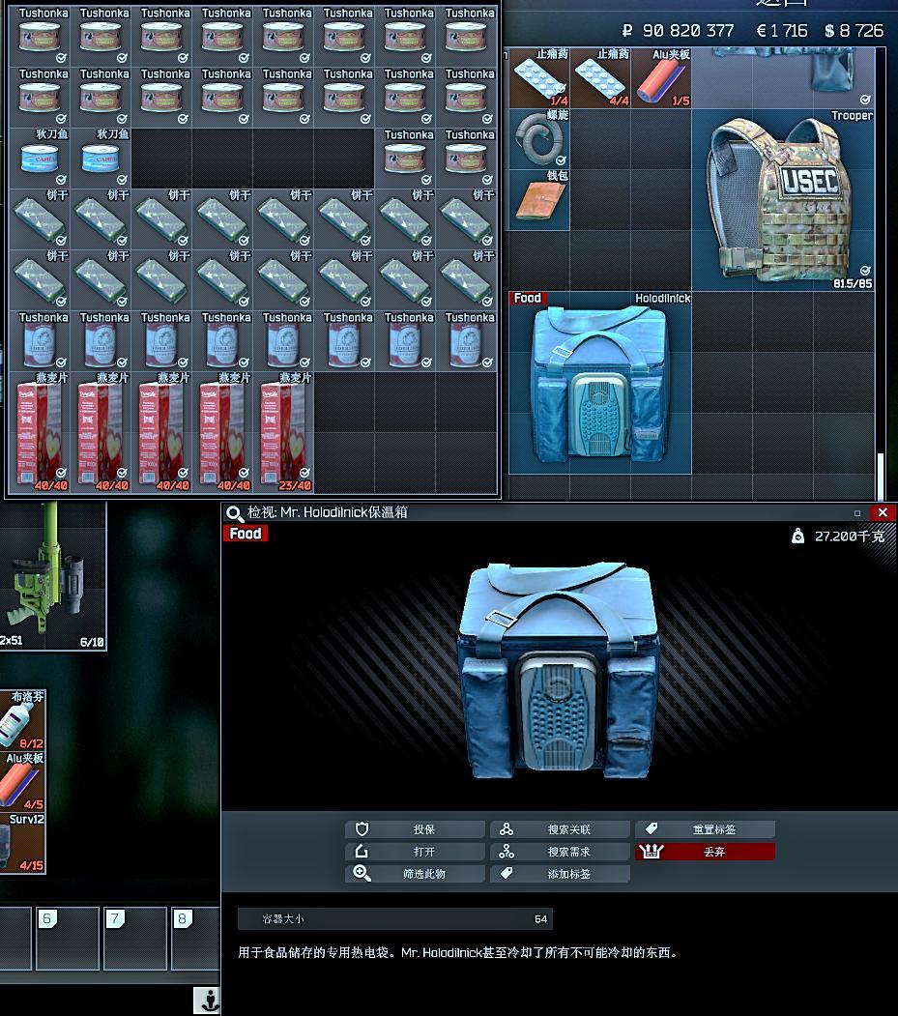The width and height of the screenshot is (898, 1016).
Task: Click the anchor-shaped icon below the quick slots
Action: [207, 1000]
